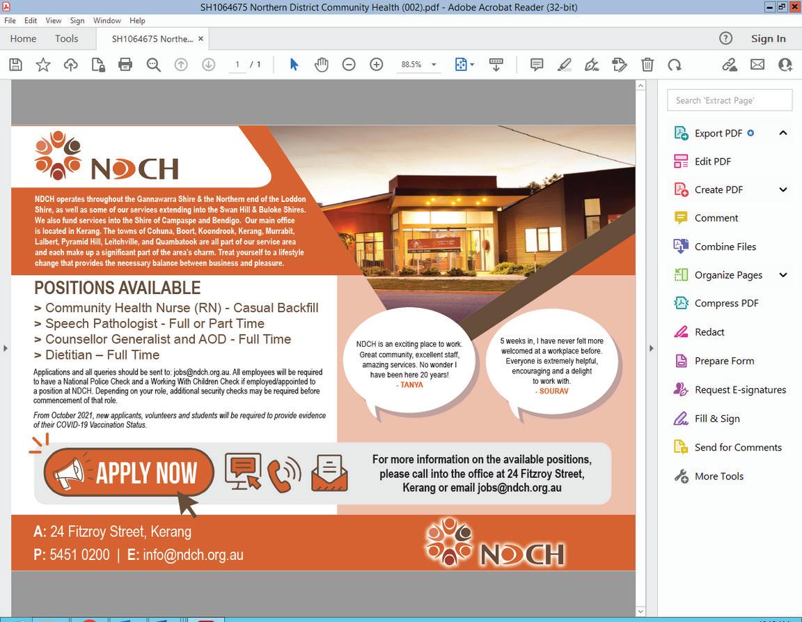Click the upload to cloud icon
Viewport: 802px width, 622px height.
70,65
